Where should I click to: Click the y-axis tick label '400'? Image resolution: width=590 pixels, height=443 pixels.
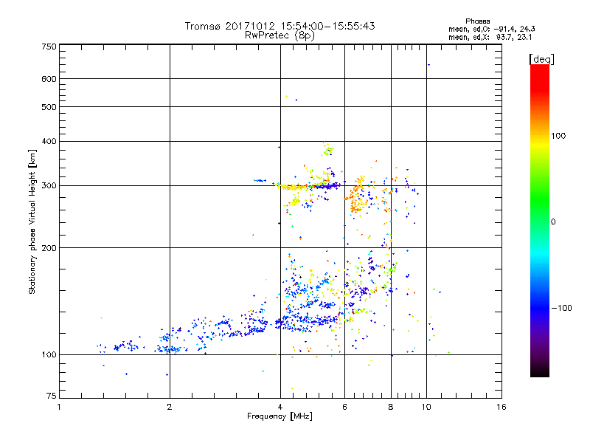(49, 141)
